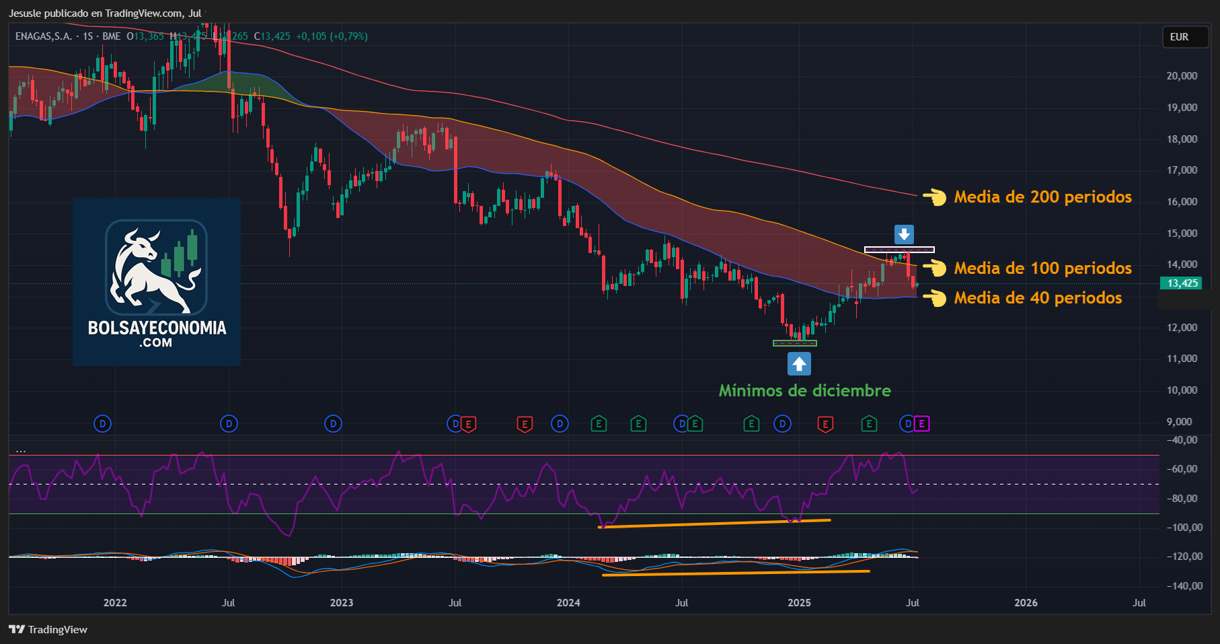Select the 'Media de 40 periodos' annotation
Viewport: 1220px width, 644px height.
pyautogui.click(x=1038, y=297)
